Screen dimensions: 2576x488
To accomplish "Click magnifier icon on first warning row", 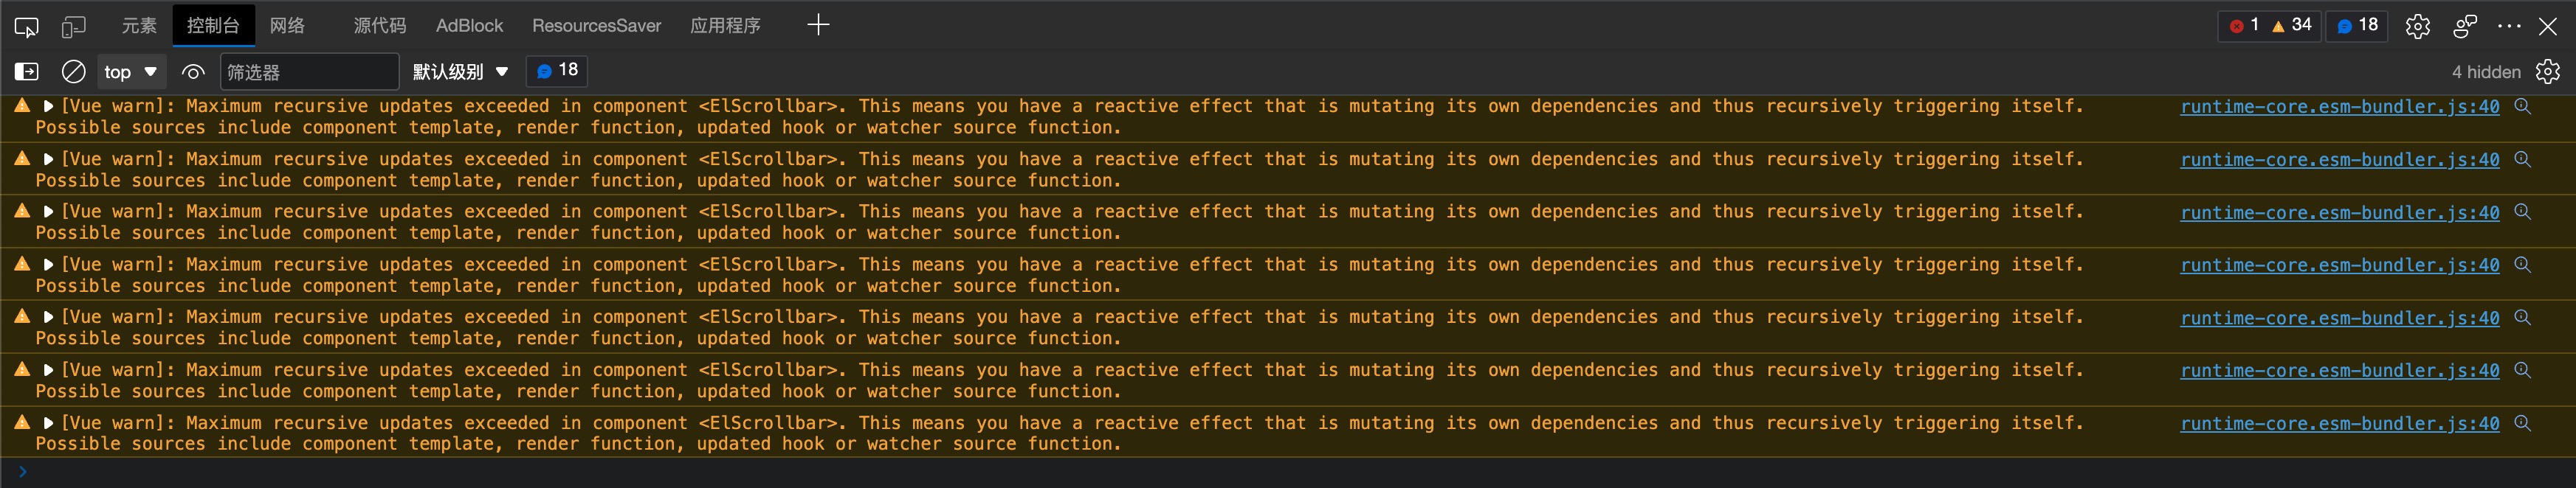I will [x=2523, y=107].
